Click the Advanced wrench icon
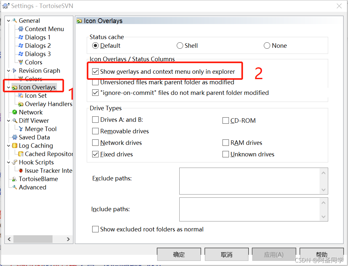 click(15, 187)
